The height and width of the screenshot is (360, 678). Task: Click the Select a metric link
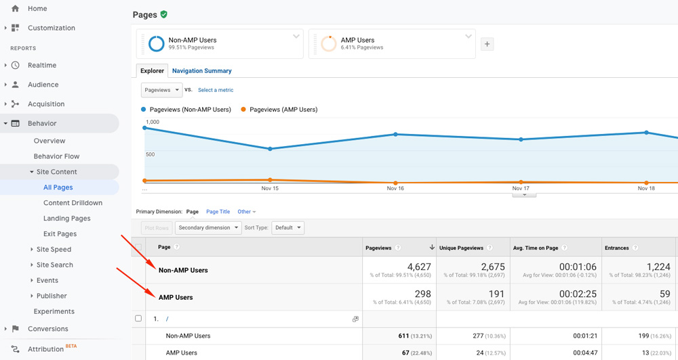coord(216,90)
